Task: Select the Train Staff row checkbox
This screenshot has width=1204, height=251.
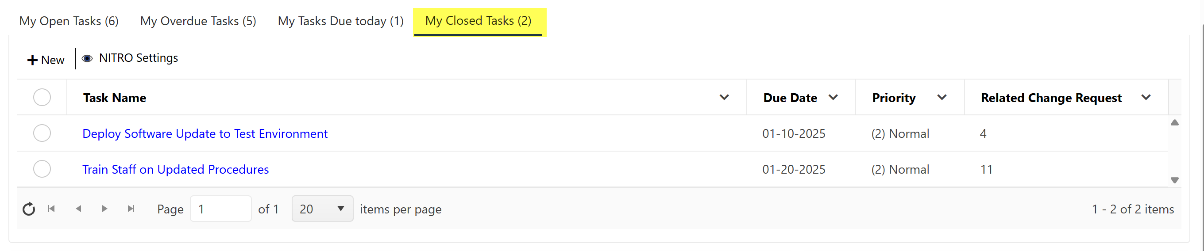Action: [x=42, y=169]
